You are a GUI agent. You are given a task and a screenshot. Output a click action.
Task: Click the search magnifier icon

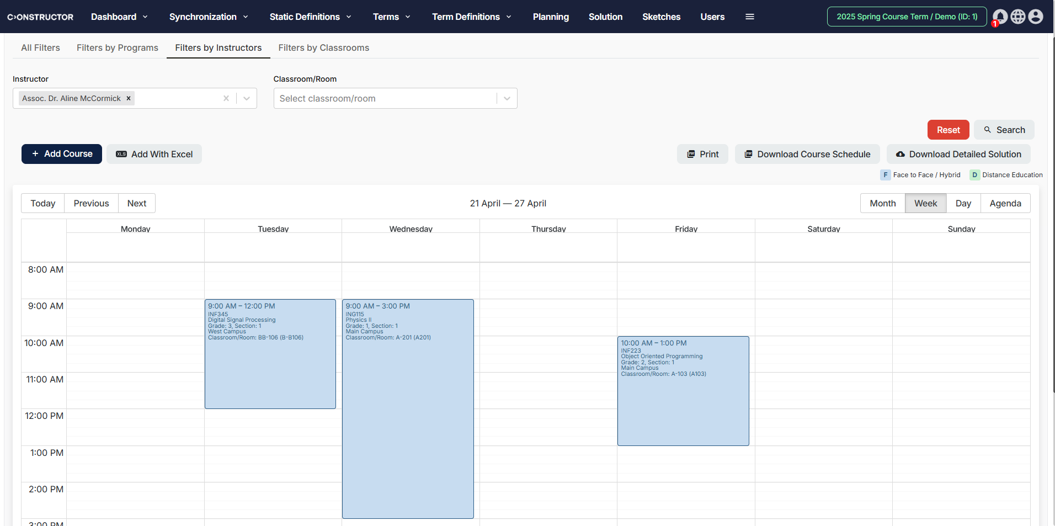987,130
